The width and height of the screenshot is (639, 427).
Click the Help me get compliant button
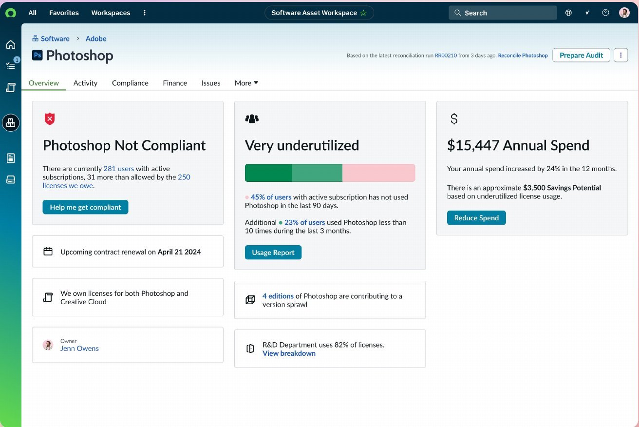click(x=85, y=207)
